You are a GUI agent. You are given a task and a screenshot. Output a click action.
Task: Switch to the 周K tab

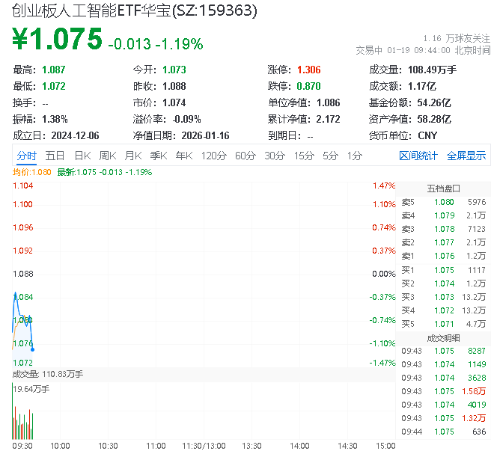(x=108, y=156)
